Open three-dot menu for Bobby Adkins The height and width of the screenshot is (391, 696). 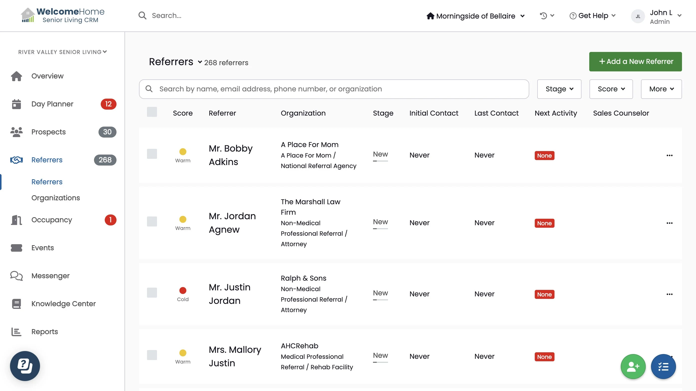pos(669,156)
